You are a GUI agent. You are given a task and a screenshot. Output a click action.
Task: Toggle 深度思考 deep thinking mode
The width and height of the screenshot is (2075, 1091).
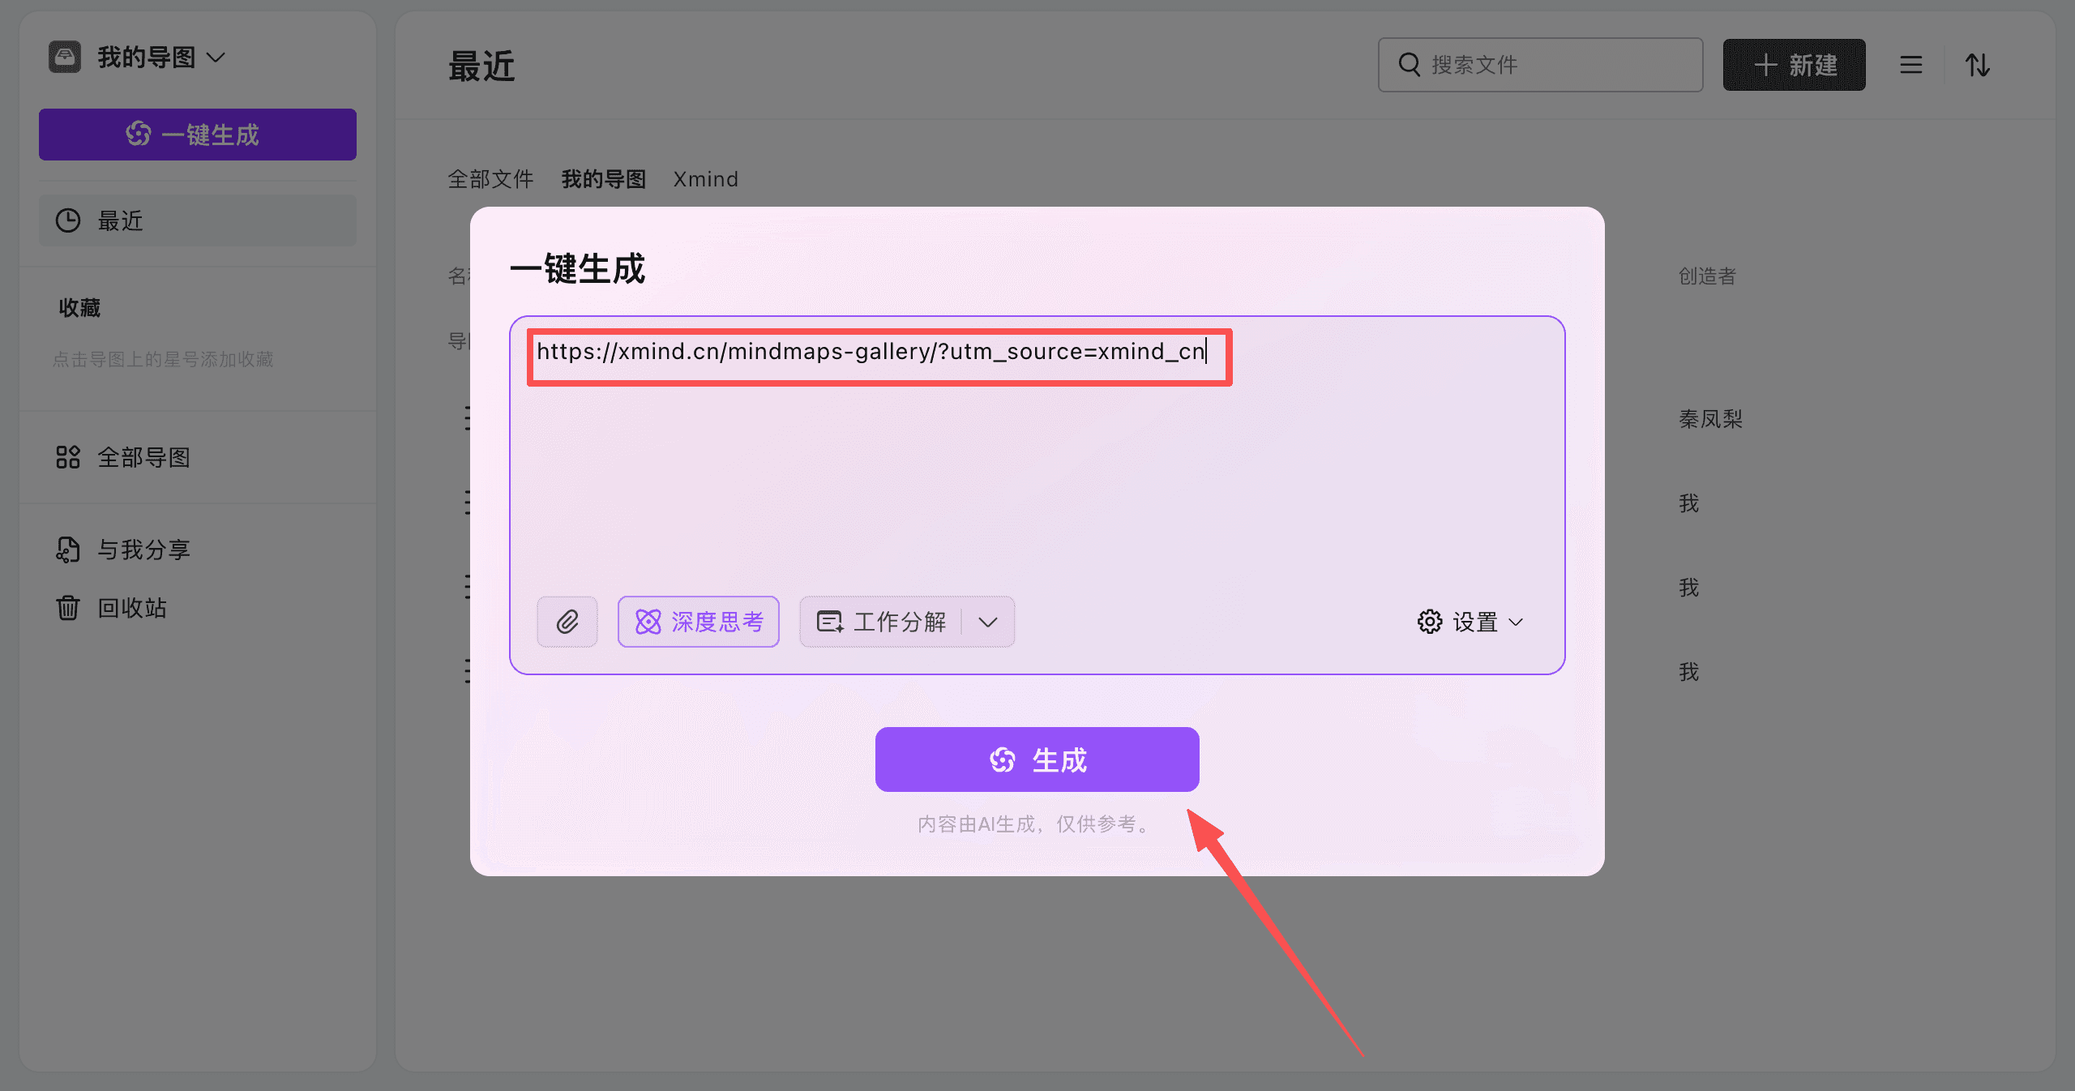click(698, 622)
